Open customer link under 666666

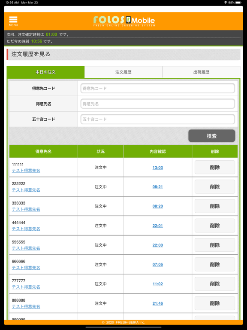click(x=26, y=268)
